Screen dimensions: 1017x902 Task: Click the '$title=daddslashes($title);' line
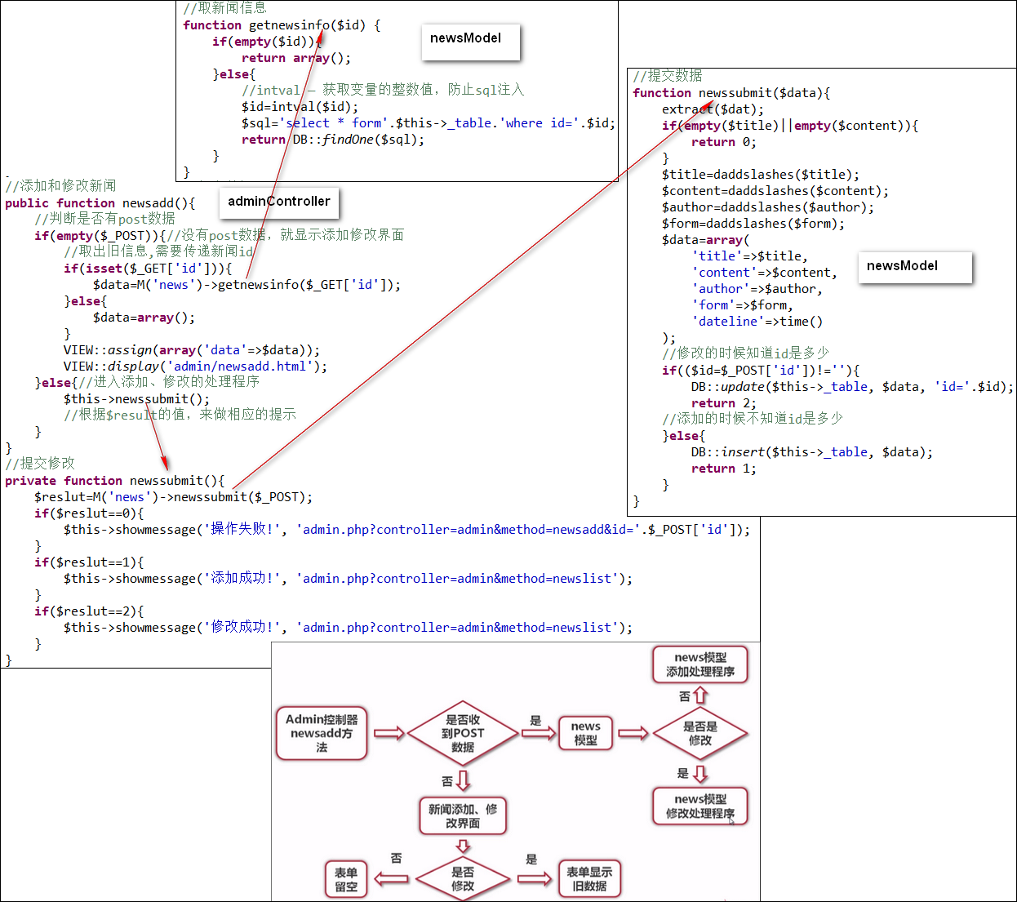761,175
